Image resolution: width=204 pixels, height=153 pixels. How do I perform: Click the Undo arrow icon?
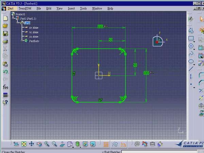[5, 72]
